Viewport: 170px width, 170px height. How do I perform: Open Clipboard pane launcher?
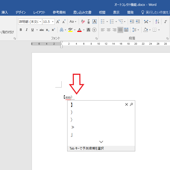(15, 38)
